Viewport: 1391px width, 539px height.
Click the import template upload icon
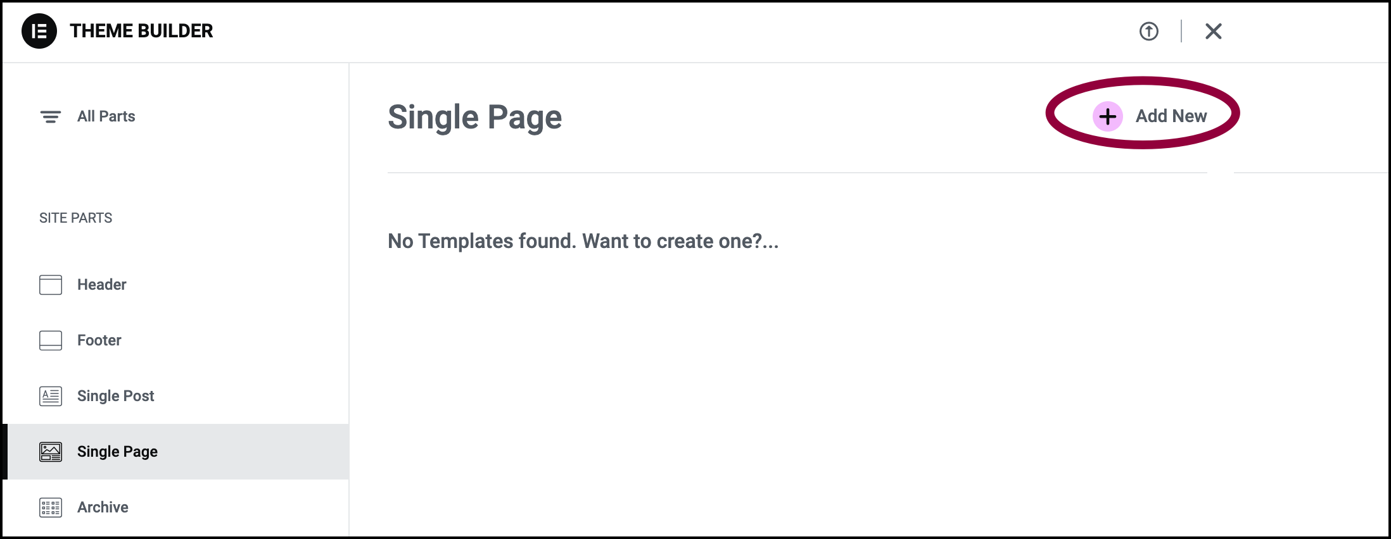click(1148, 31)
